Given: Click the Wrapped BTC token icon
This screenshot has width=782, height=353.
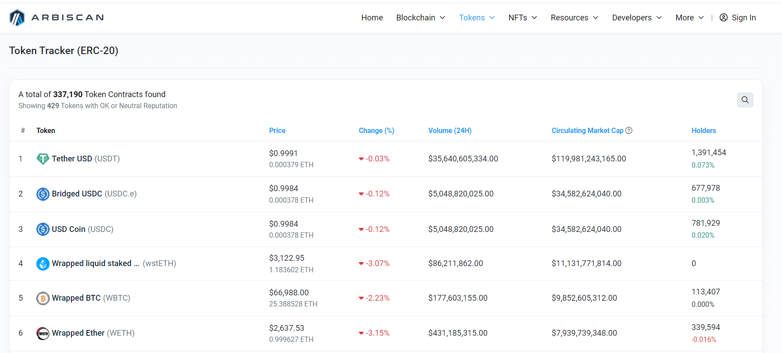Looking at the screenshot, I should click(43, 298).
